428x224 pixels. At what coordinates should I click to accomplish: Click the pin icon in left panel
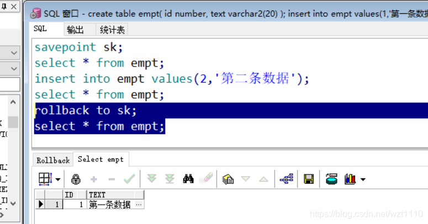4,7
